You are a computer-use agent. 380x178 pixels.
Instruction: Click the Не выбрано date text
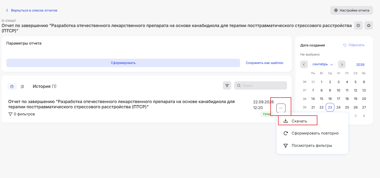point(310,55)
